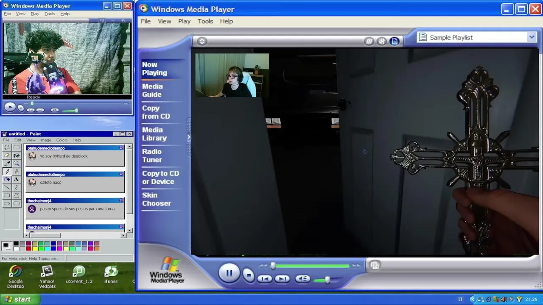
Task: Toggle the playlist pane button in Now Playing
Action: point(395,41)
